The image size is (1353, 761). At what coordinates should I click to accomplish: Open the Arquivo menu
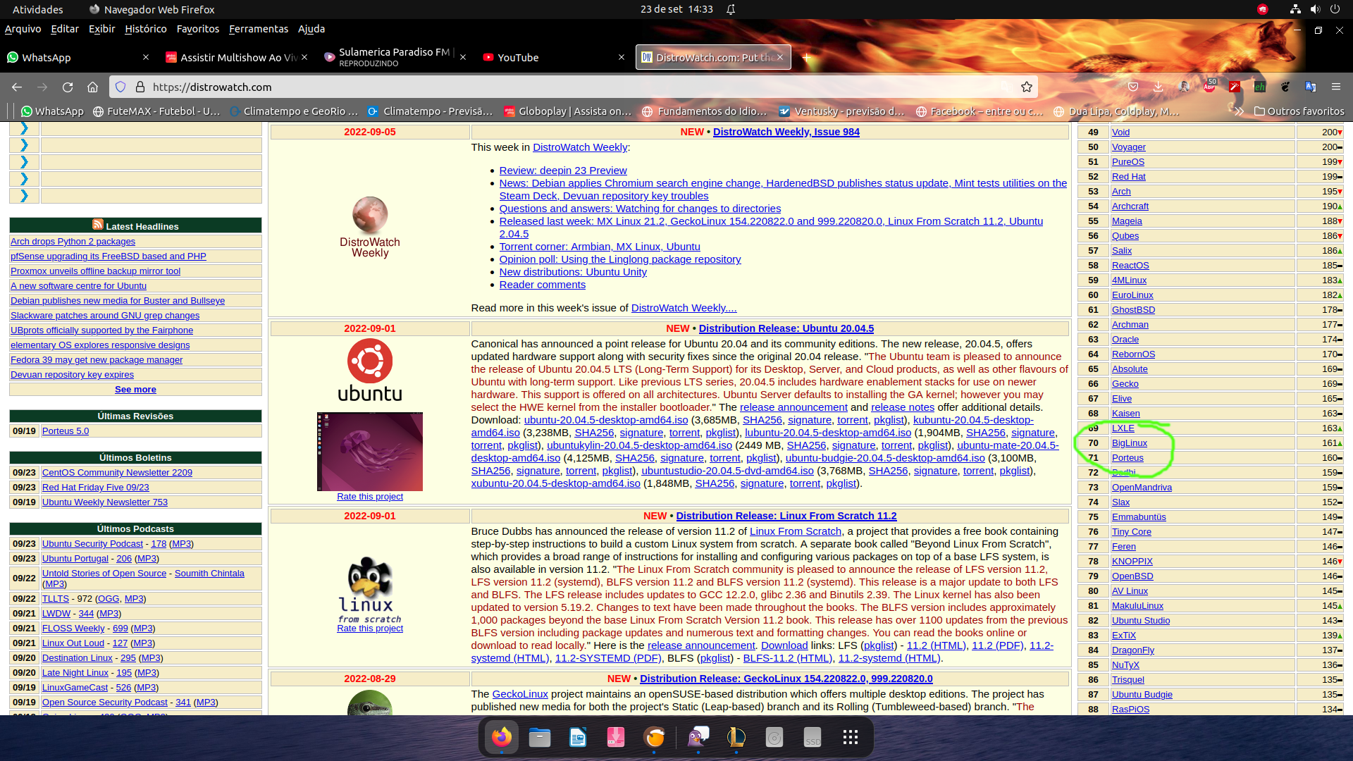point(23,29)
